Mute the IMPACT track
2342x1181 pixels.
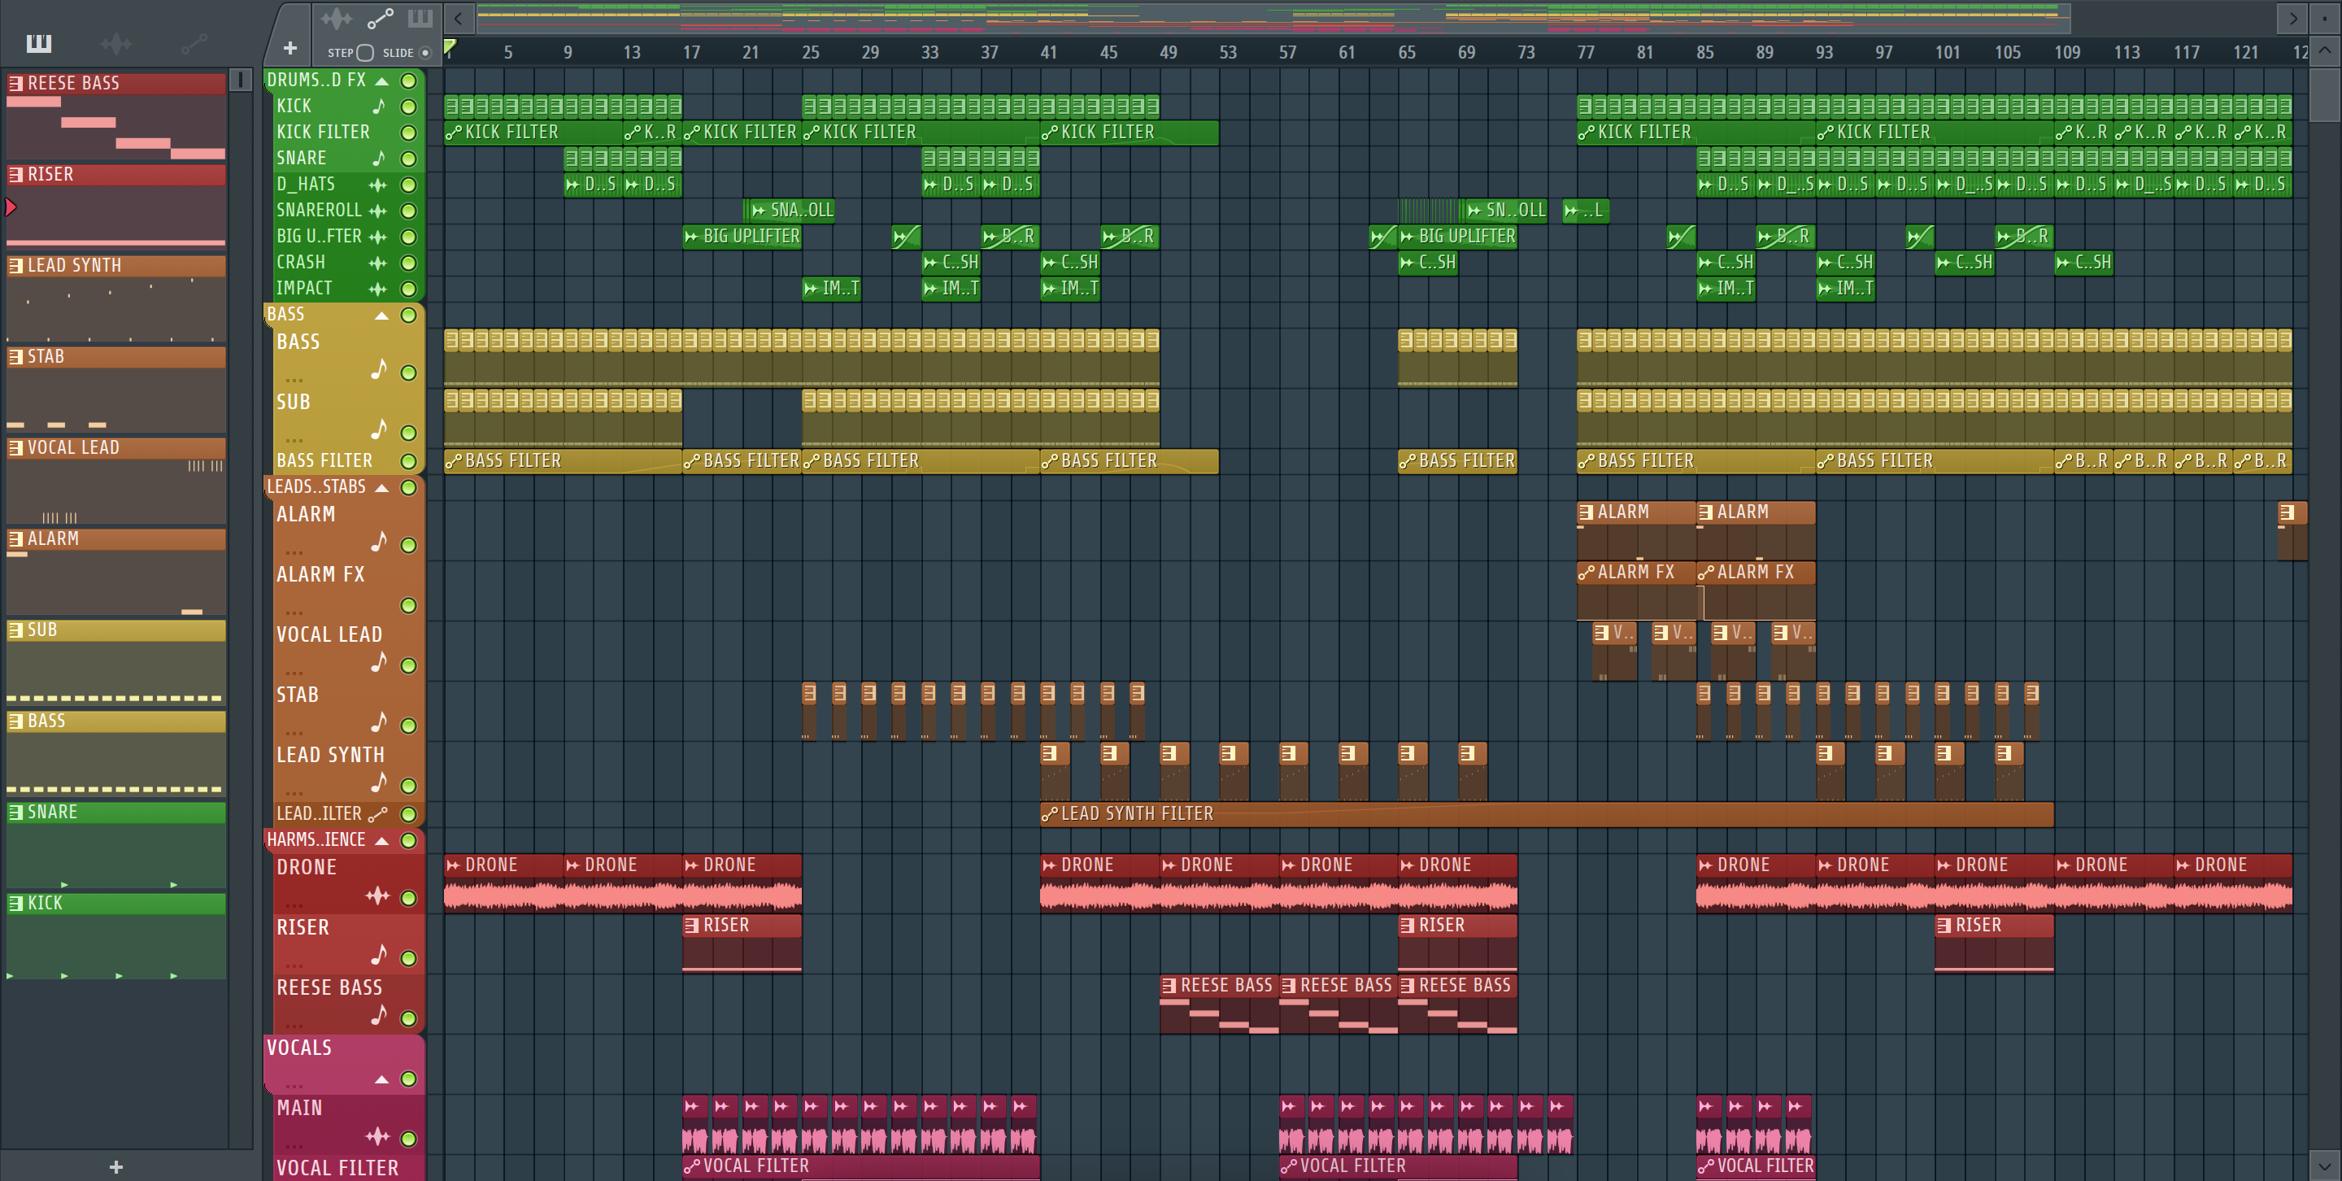409,289
